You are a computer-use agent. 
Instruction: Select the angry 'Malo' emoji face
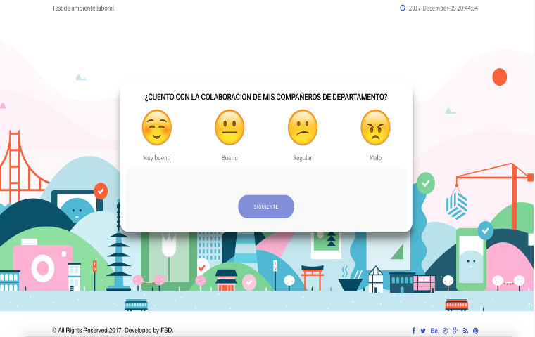[375, 128]
